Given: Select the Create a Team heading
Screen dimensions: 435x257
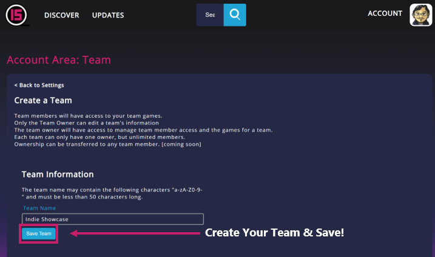Looking at the screenshot, I should [x=43, y=100].
